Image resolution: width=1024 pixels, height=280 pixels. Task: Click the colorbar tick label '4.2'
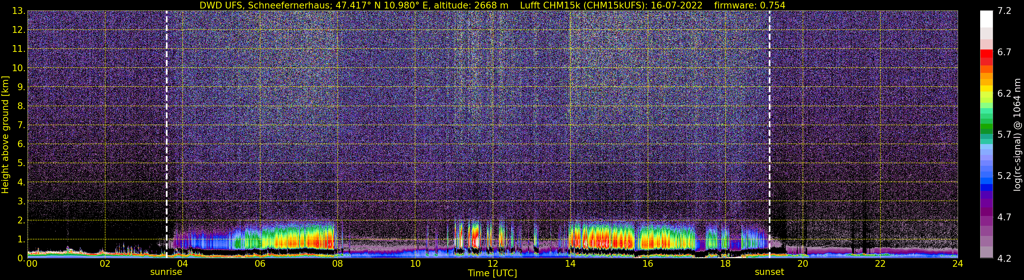click(1004, 259)
